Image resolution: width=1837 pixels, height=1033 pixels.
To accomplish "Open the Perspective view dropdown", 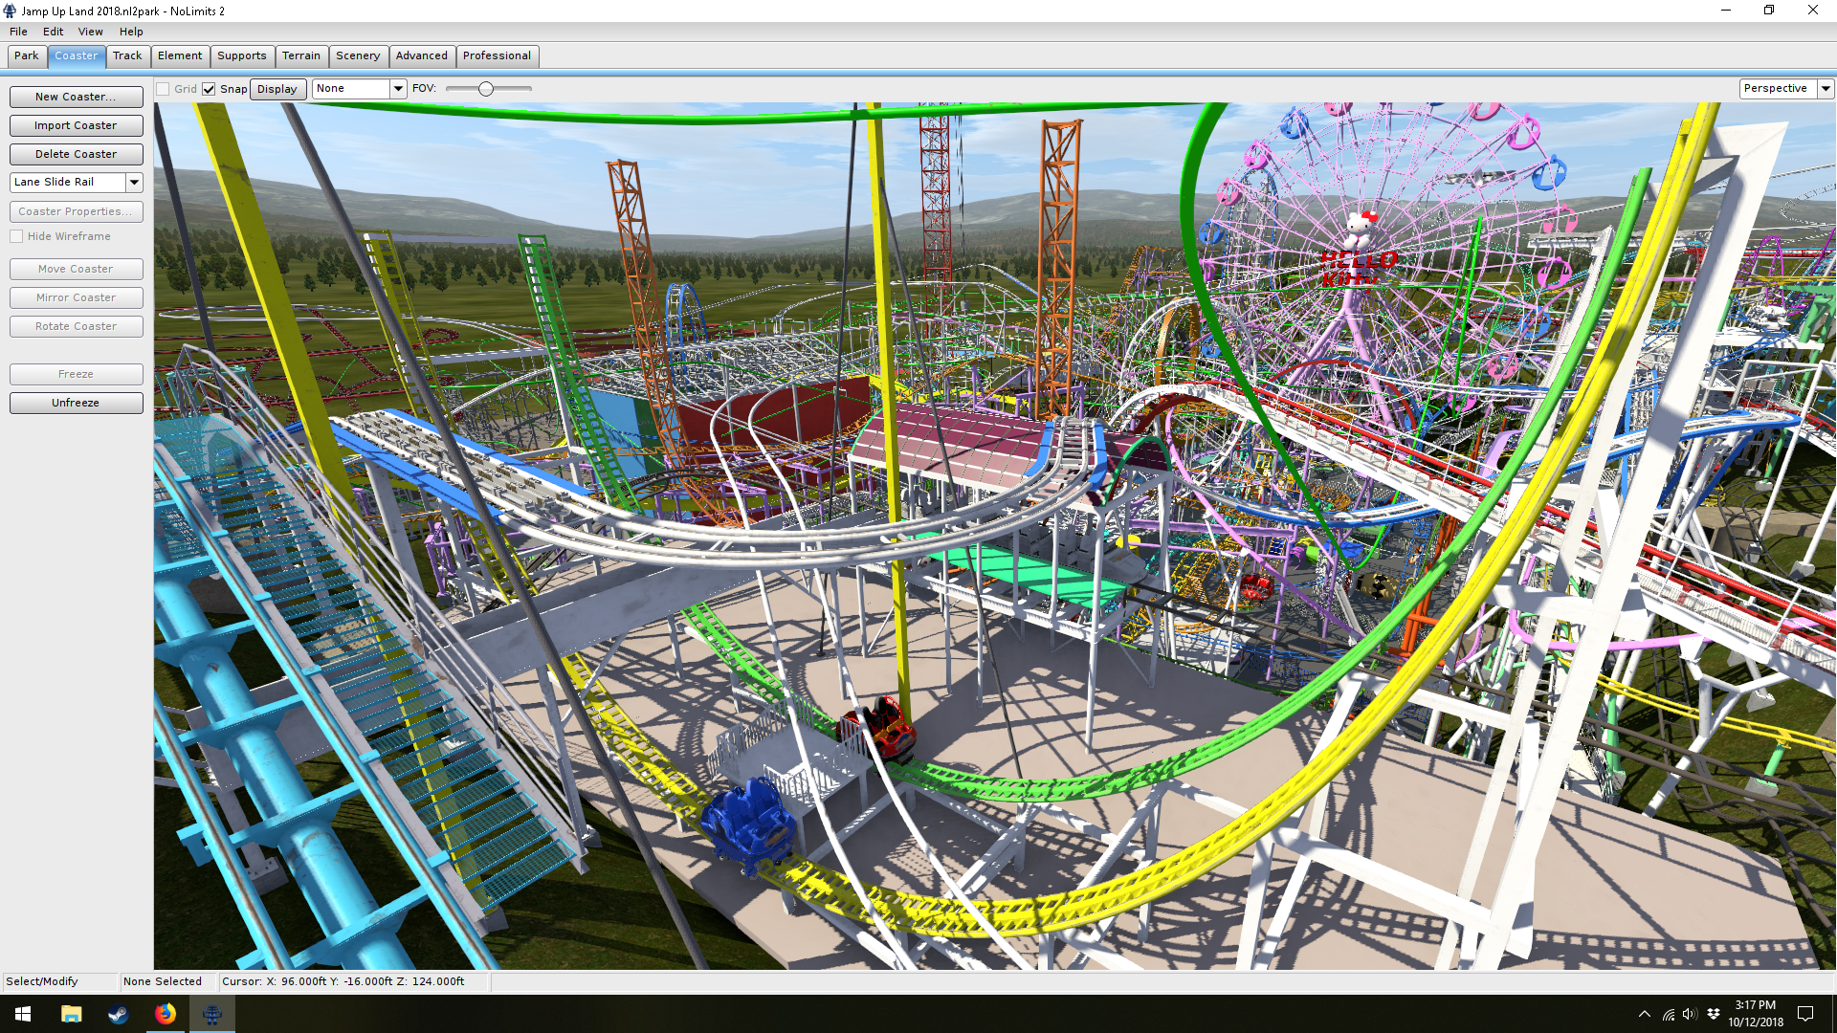I will point(1826,89).
